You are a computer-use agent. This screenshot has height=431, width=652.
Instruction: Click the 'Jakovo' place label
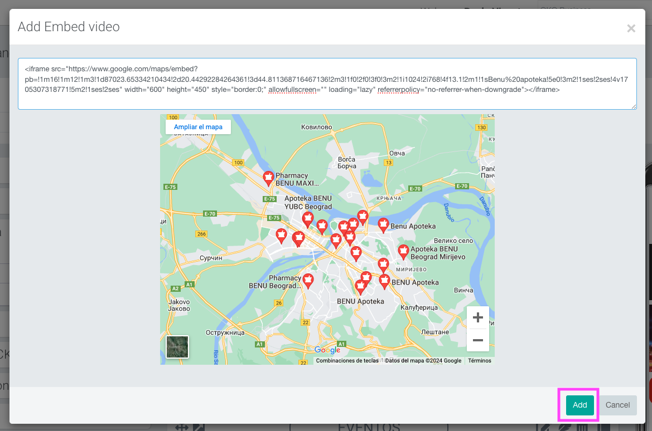coord(179,302)
